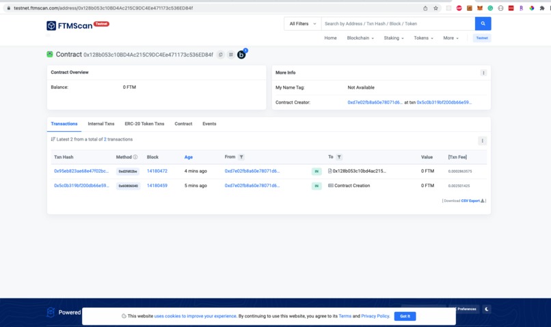
Task: Toggle the Age column format
Action: click(x=189, y=157)
